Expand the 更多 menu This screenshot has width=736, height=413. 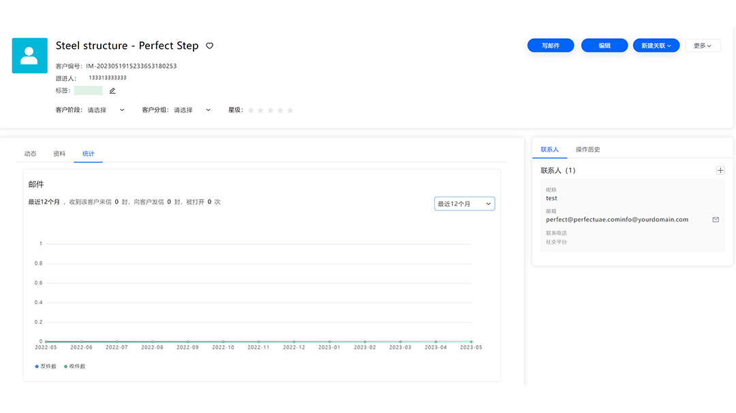tap(703, 46)
